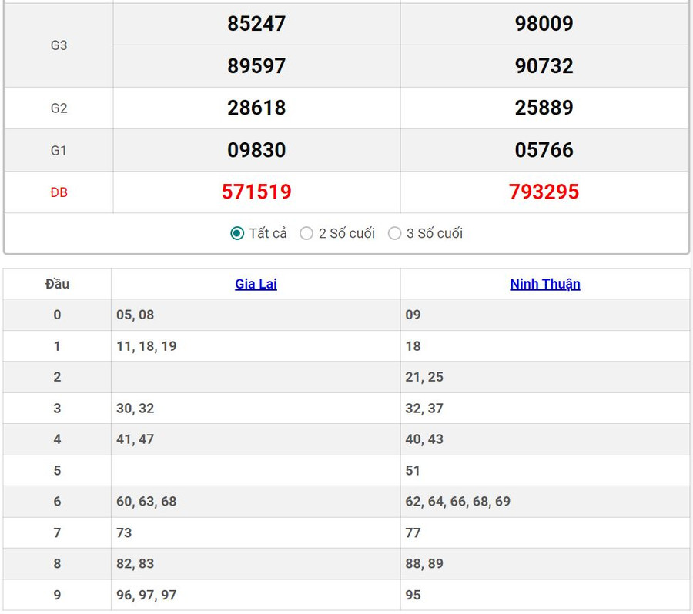The image size is (693, 614).
Task: Click the cell containing 11, 18, 19
Action: [146, 346]
